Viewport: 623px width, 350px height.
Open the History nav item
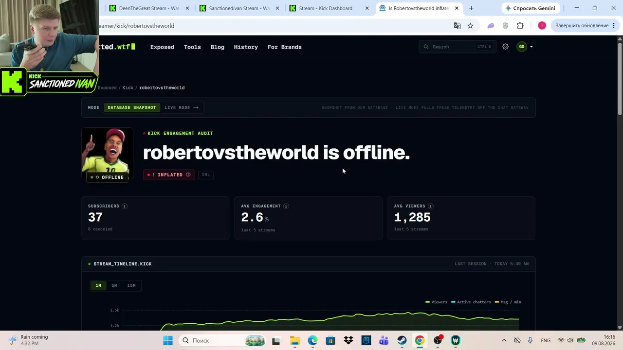click(x=246, y=47)
